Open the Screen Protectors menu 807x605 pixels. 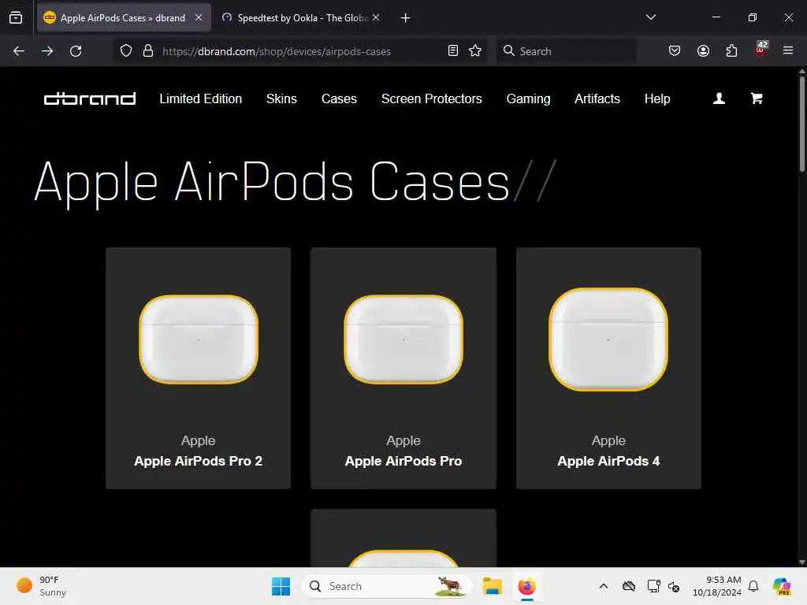(431, 98)
